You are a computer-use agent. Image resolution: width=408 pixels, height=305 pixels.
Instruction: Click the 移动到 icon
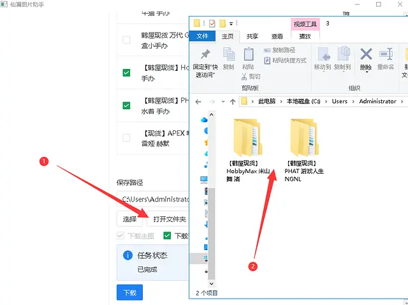tap(324, 54)
